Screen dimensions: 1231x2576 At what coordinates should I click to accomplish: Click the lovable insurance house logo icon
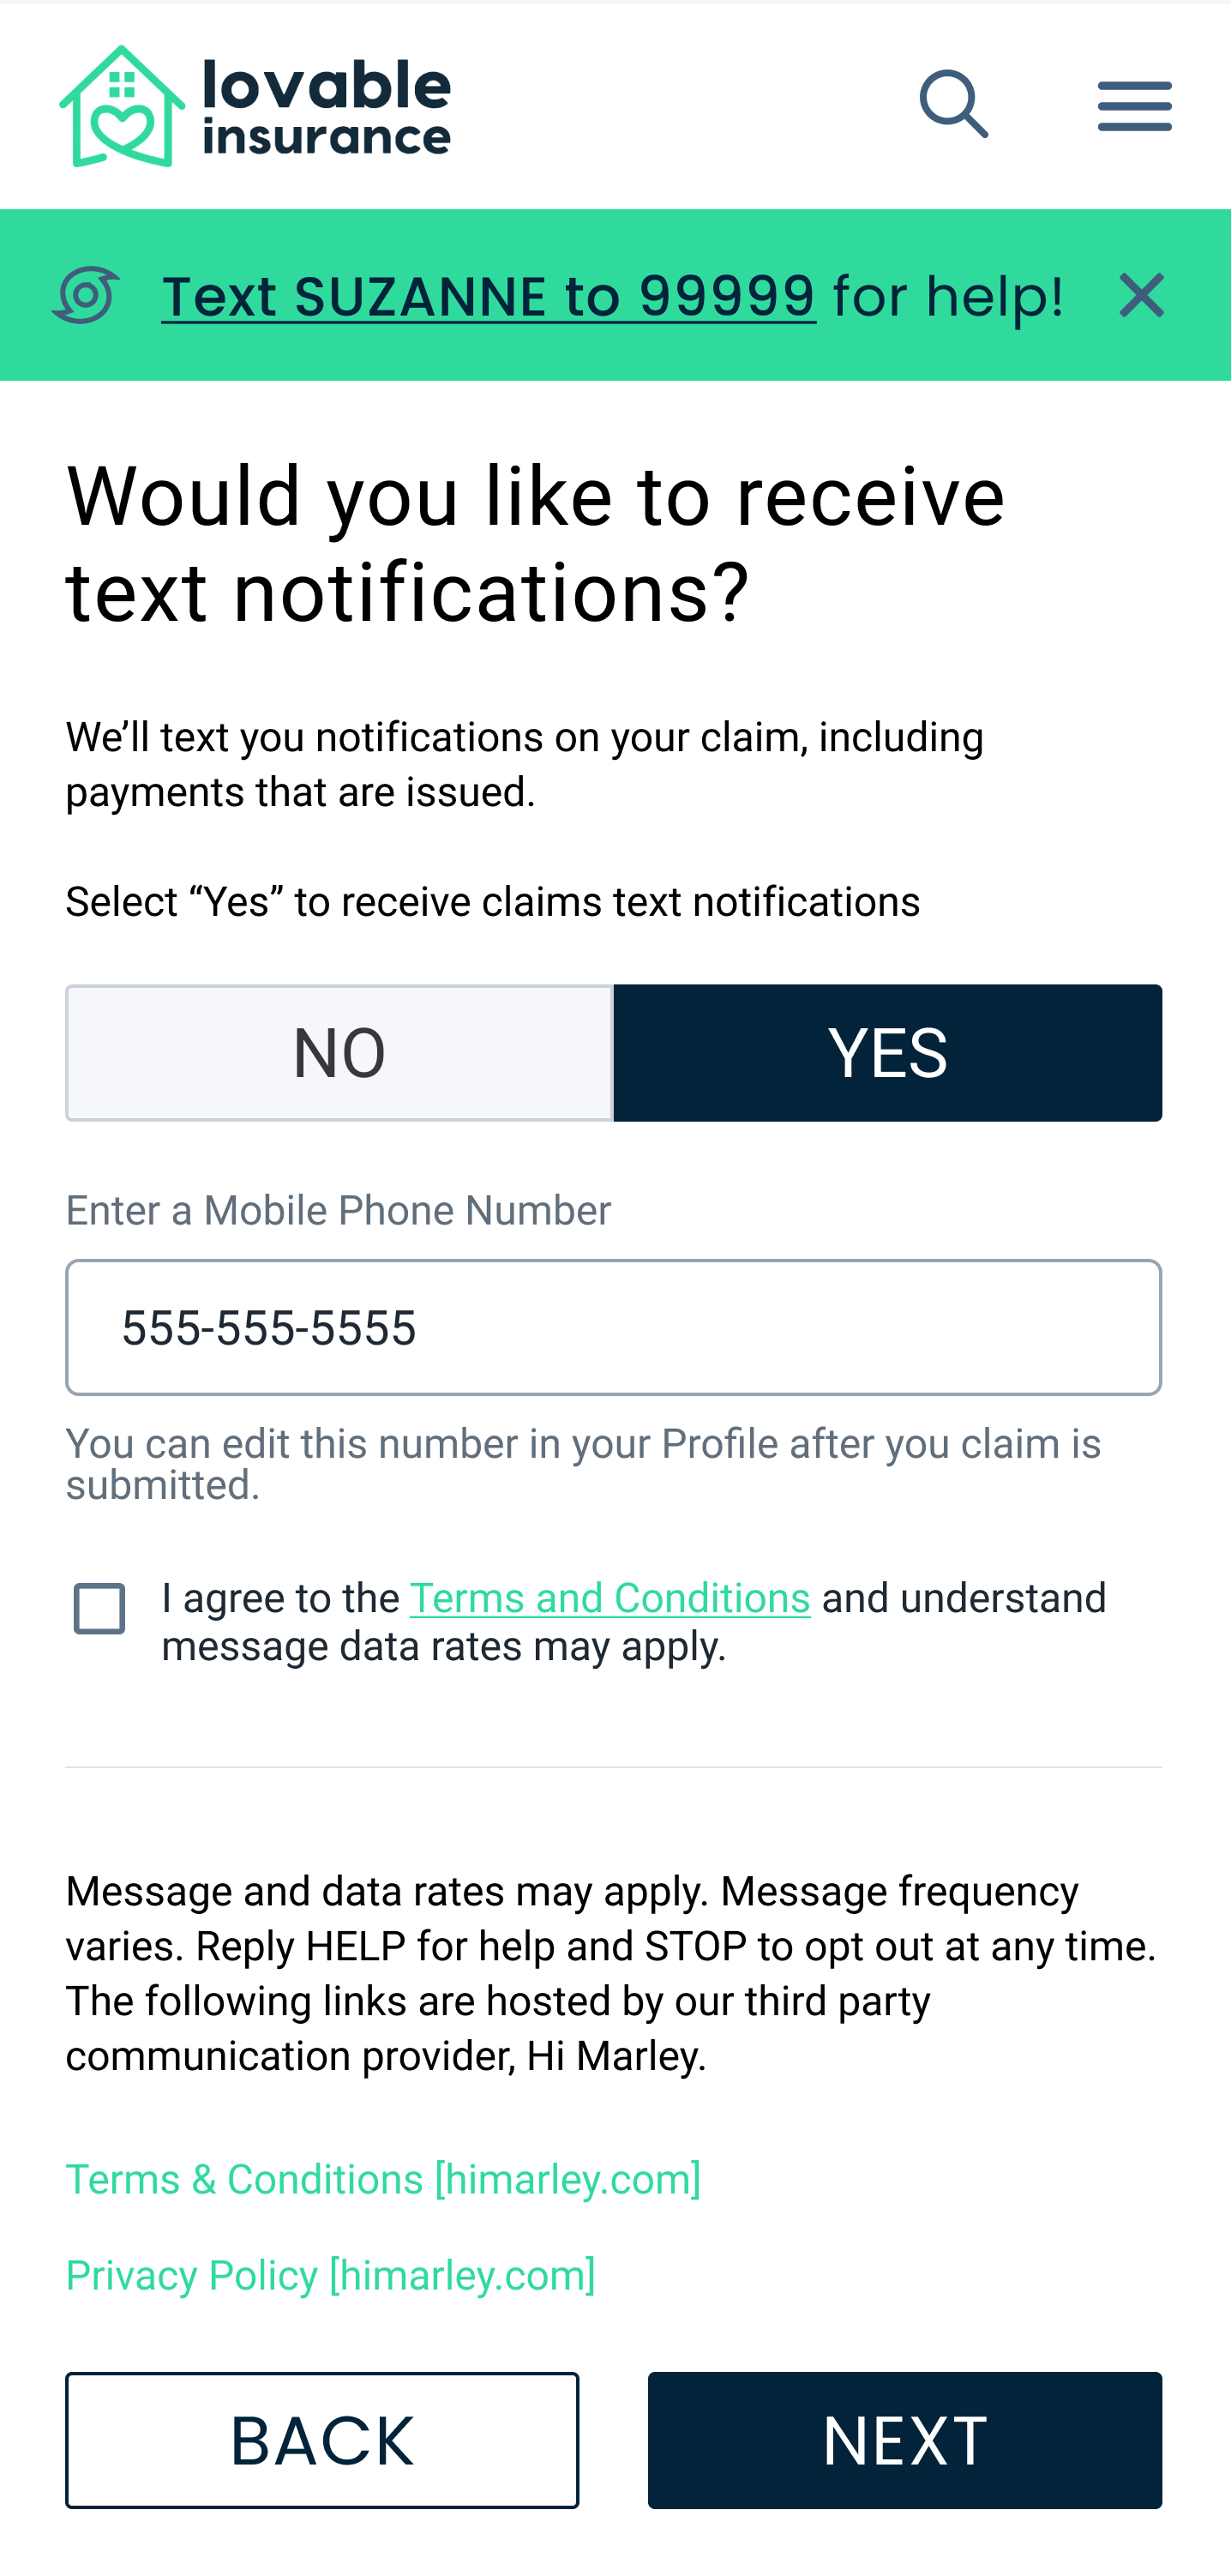coord(122,107)
